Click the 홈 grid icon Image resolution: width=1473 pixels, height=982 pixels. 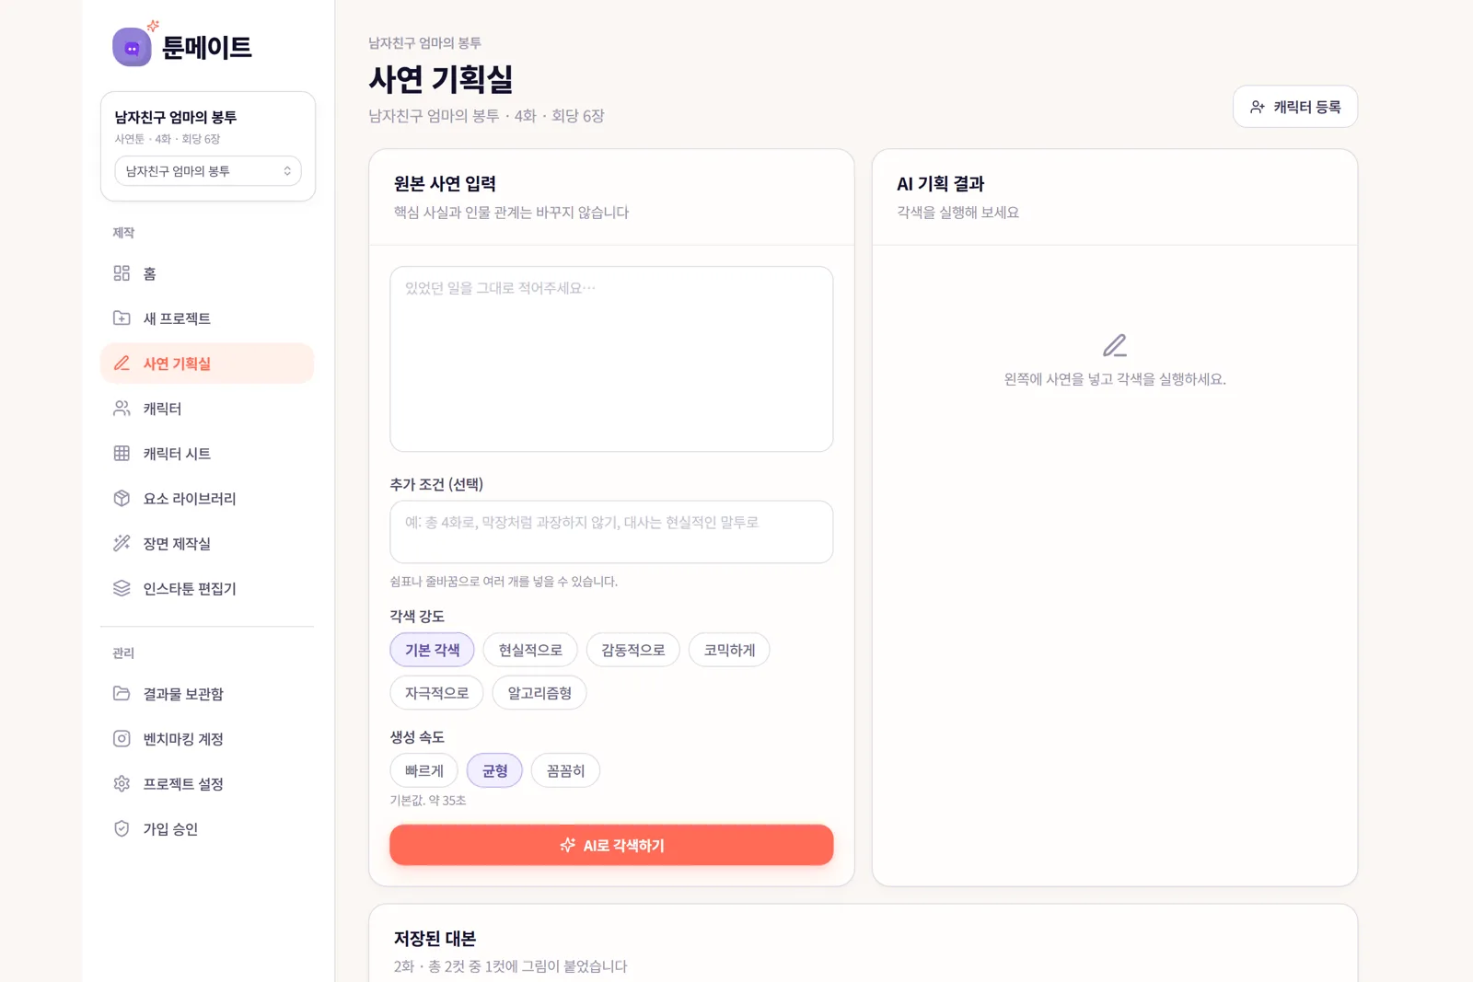pos(122,273)
